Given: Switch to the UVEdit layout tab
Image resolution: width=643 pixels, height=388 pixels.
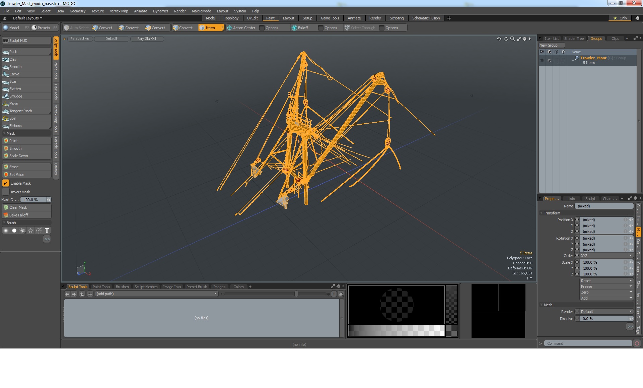Looking at the screenshot, I should [252, 18].
